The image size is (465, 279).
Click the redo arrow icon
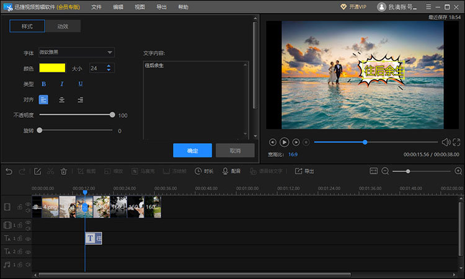click(22, 171)
